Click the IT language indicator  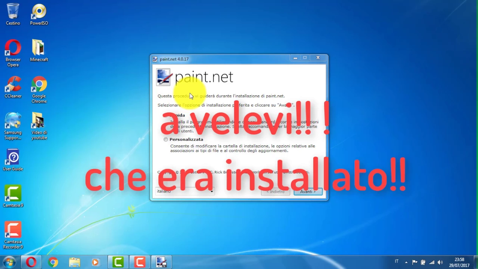[x=397, y=262]
